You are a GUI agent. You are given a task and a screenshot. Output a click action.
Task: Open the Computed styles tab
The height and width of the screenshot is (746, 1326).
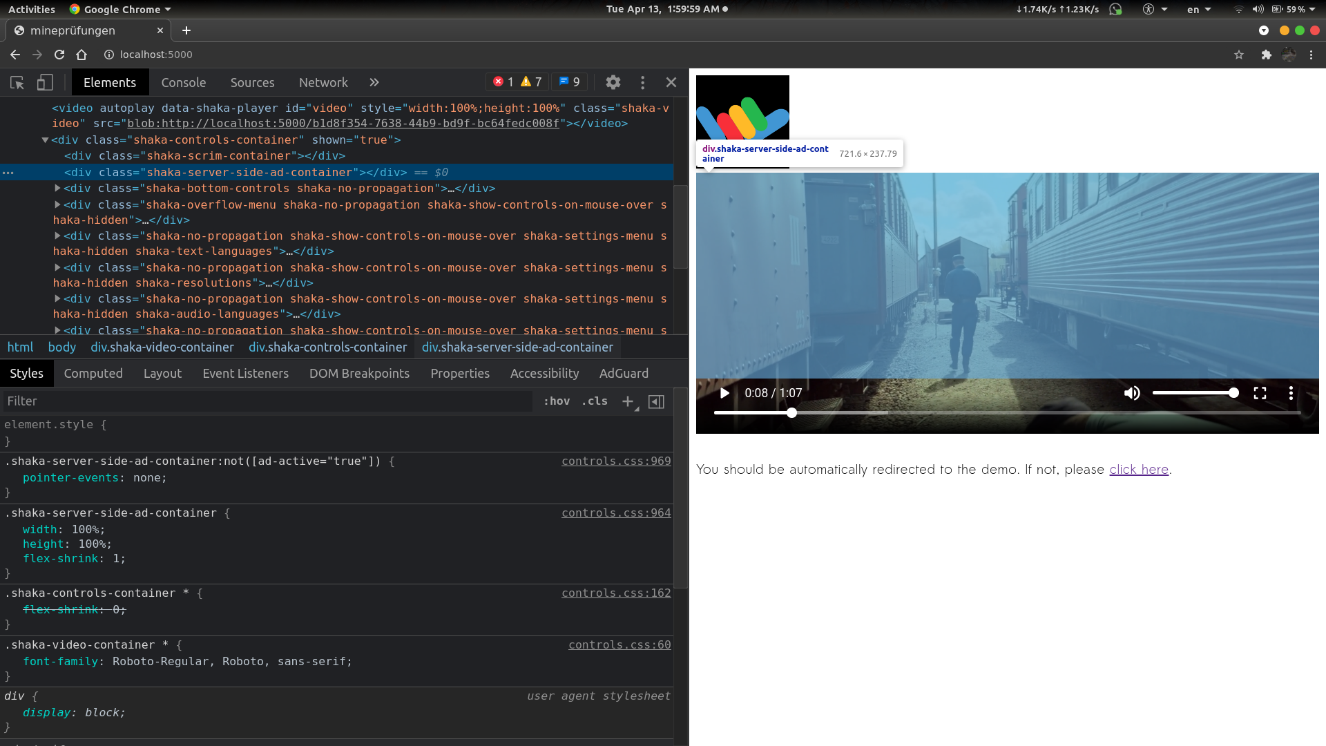coord(93,373)
